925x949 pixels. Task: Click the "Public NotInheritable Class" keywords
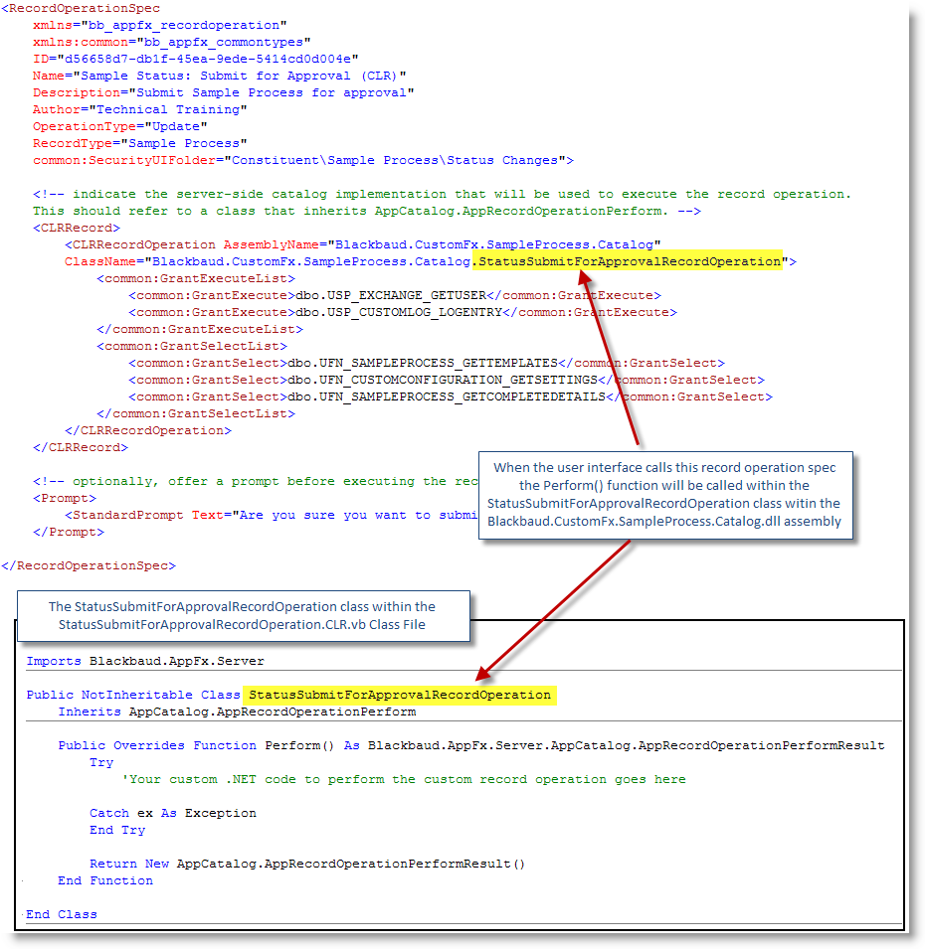133,696
